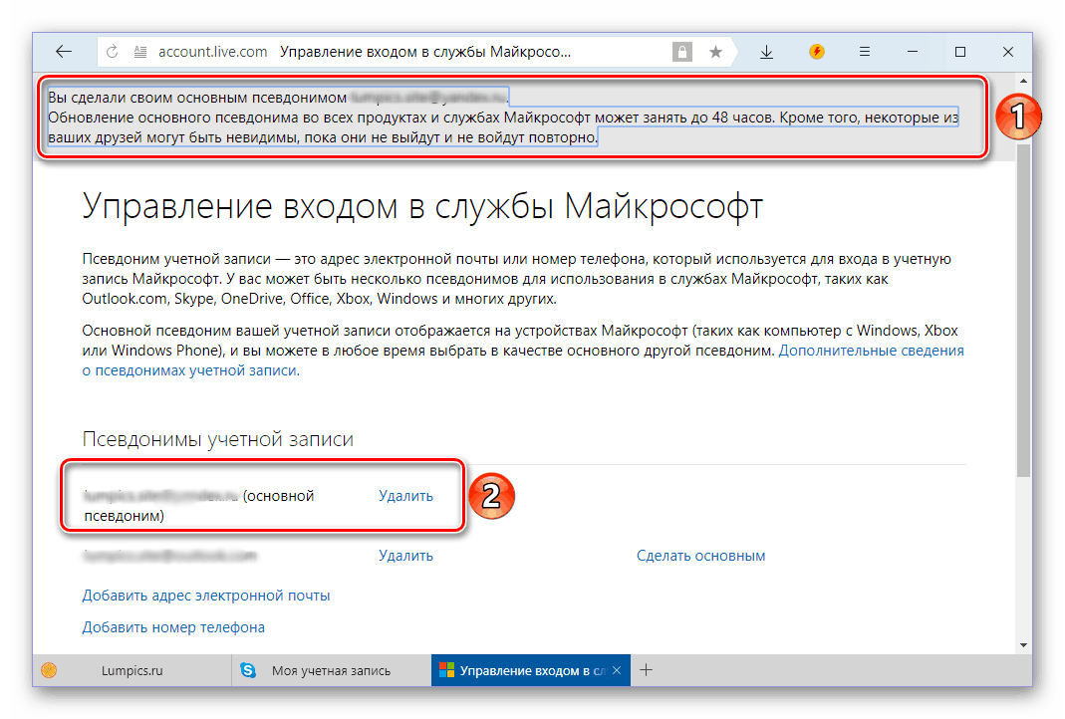The width and height of the screenshot is (1065, 719).
Task: Switch to the Lumpics.ru tab
Action: (132, 670)
